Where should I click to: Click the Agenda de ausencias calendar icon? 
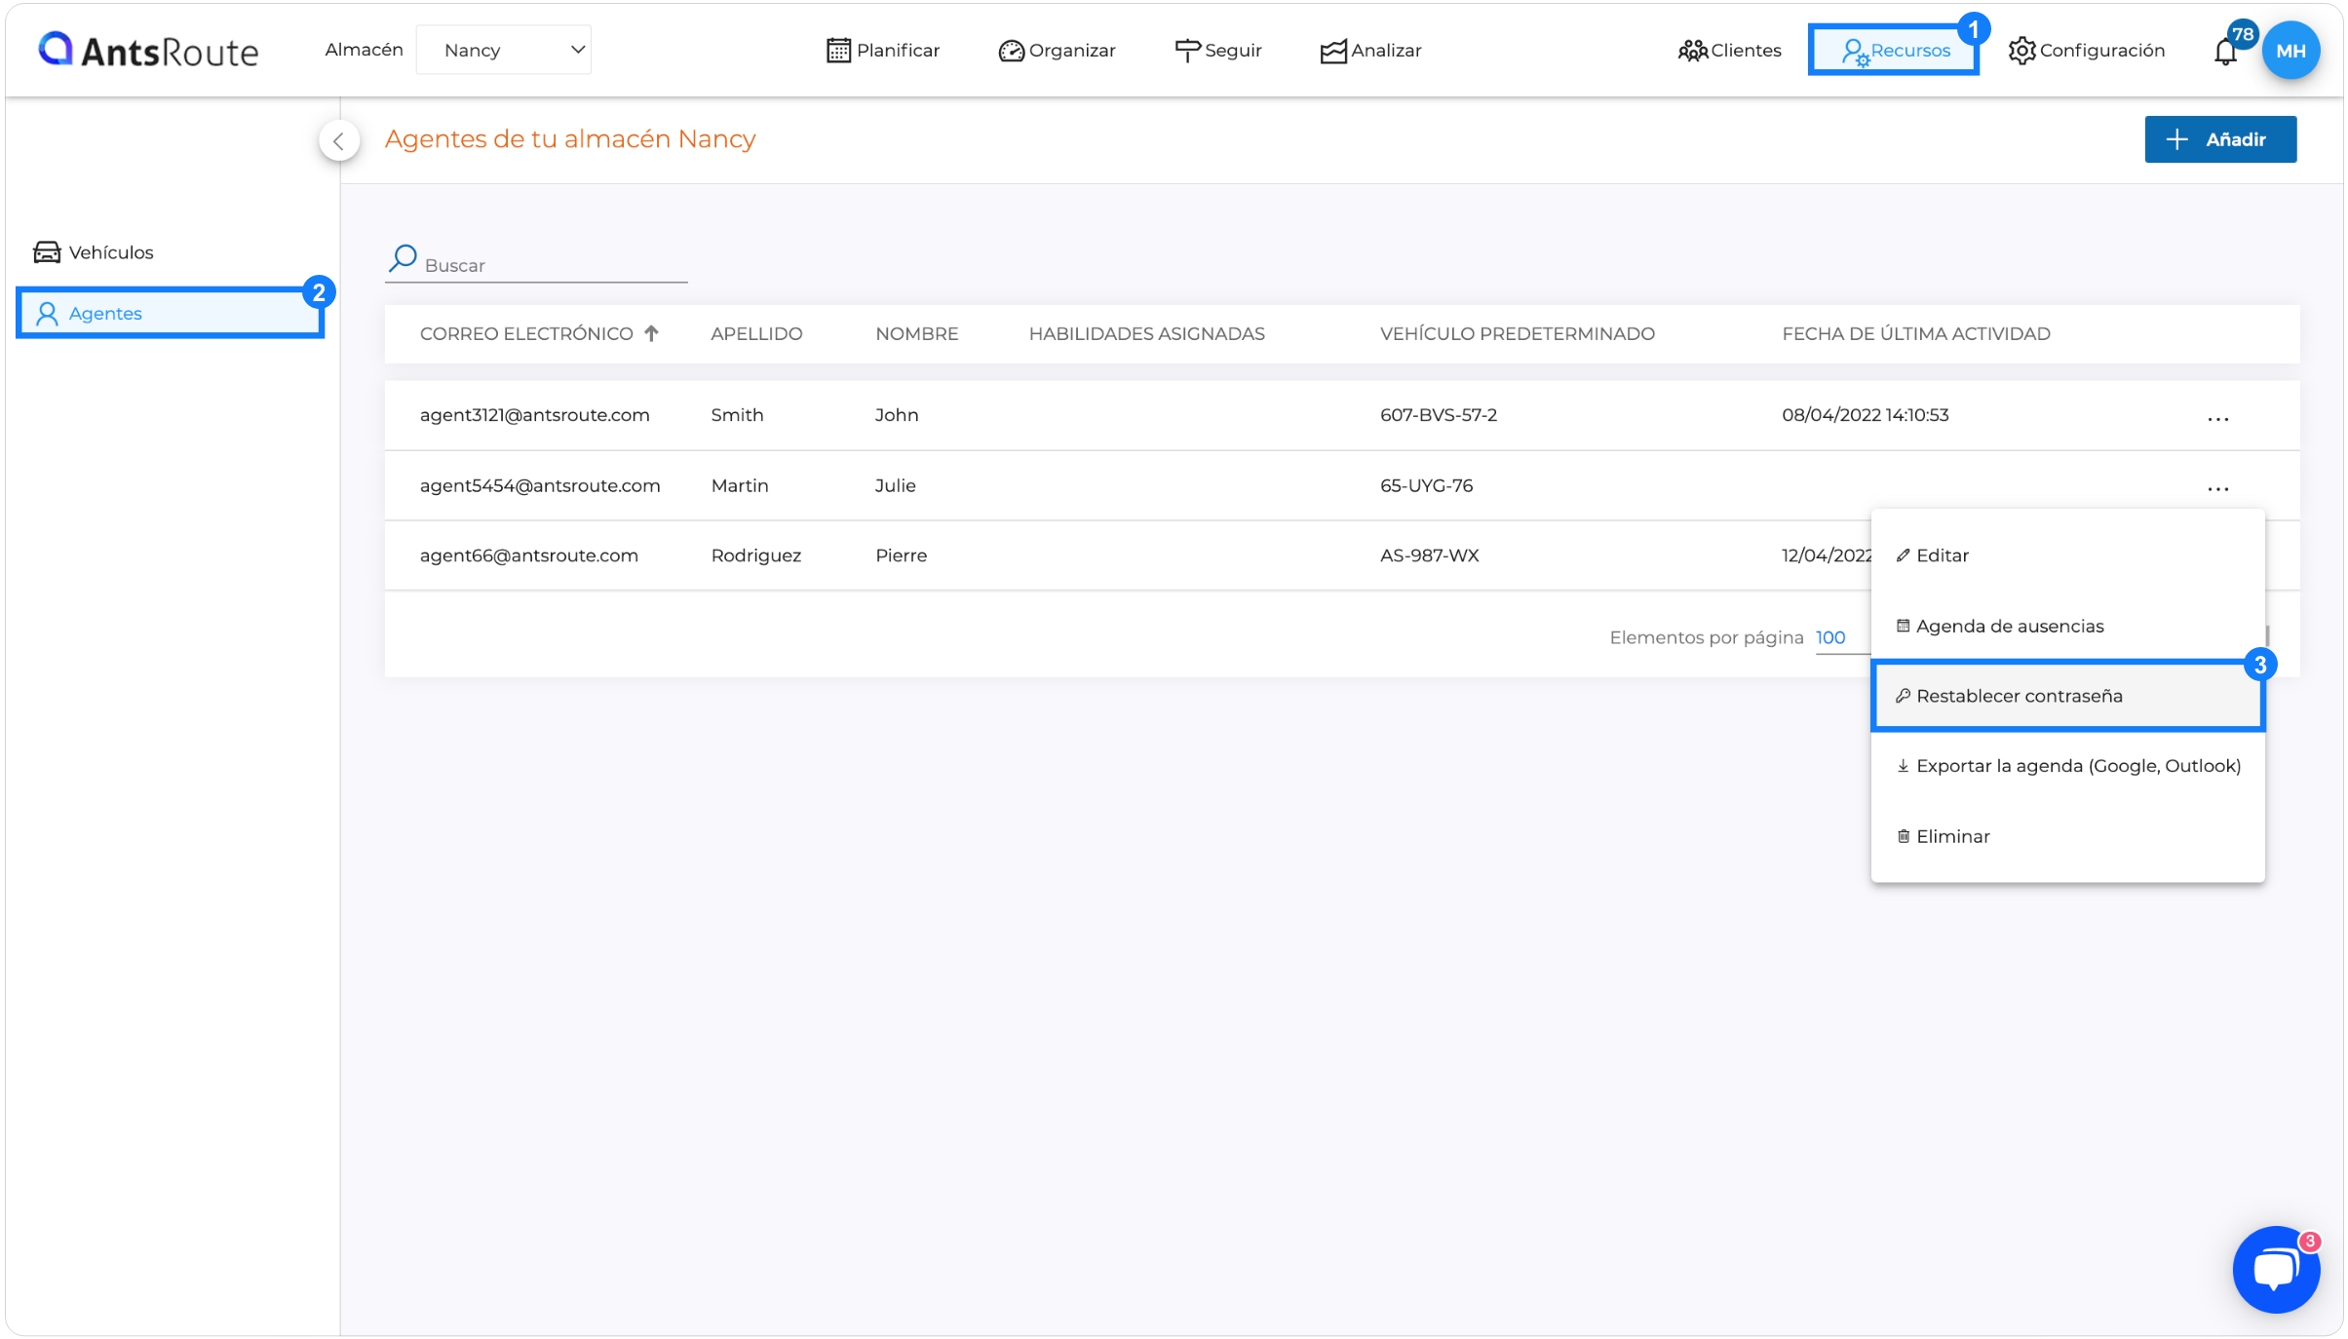(1902, 625)
